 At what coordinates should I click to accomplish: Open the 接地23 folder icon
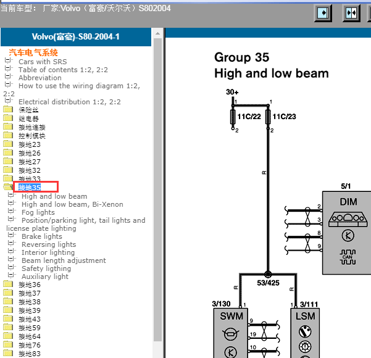[8, 144]
